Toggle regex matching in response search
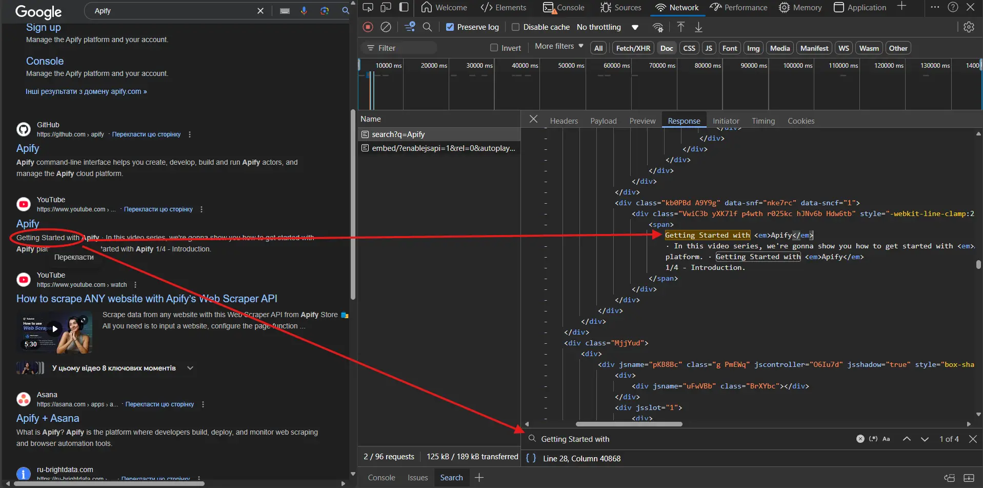Viewport: 983px width, 488px height. coord(873,439)
